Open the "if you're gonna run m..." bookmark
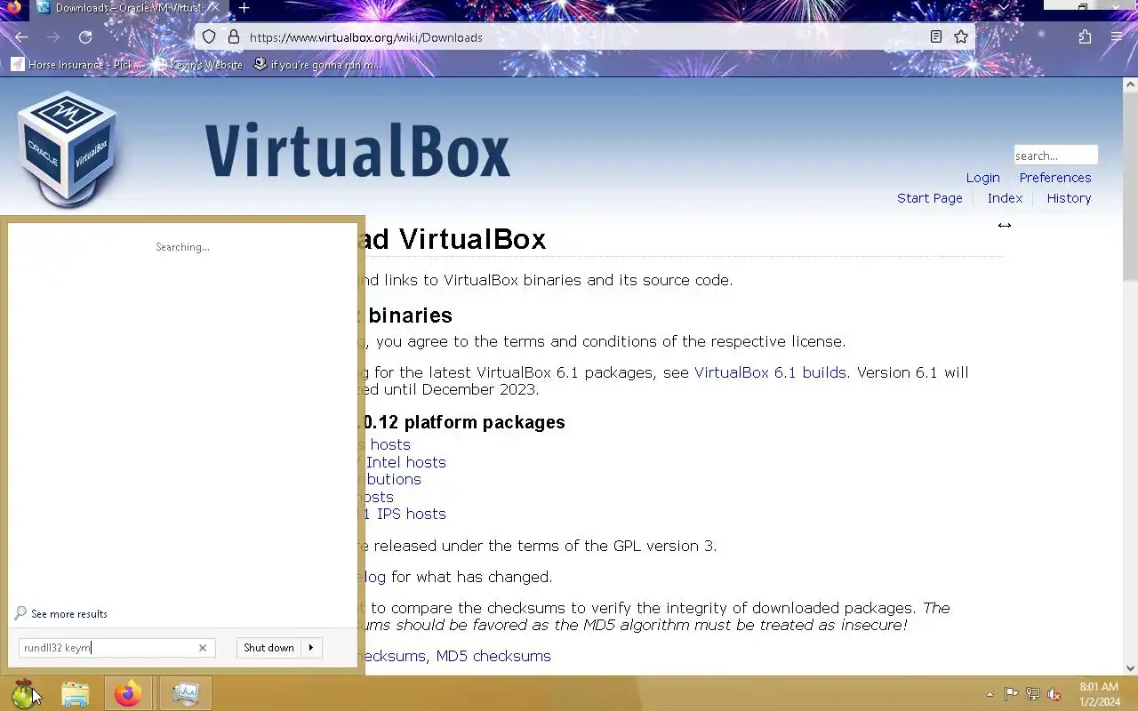 (317, 65)
